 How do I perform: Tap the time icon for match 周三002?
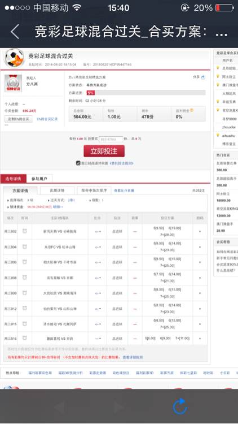pos(25,231)
